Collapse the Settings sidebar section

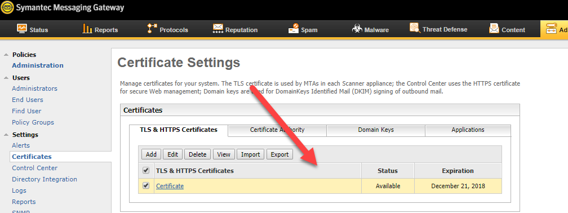6,135
